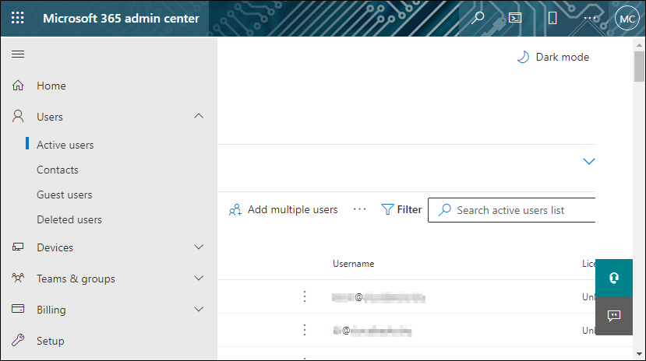The width and height of the screenshot is (646, 361).
Task: Collapse navigation with hamburger menu icon
Action: pyautogui.click(x=18, y=54)
